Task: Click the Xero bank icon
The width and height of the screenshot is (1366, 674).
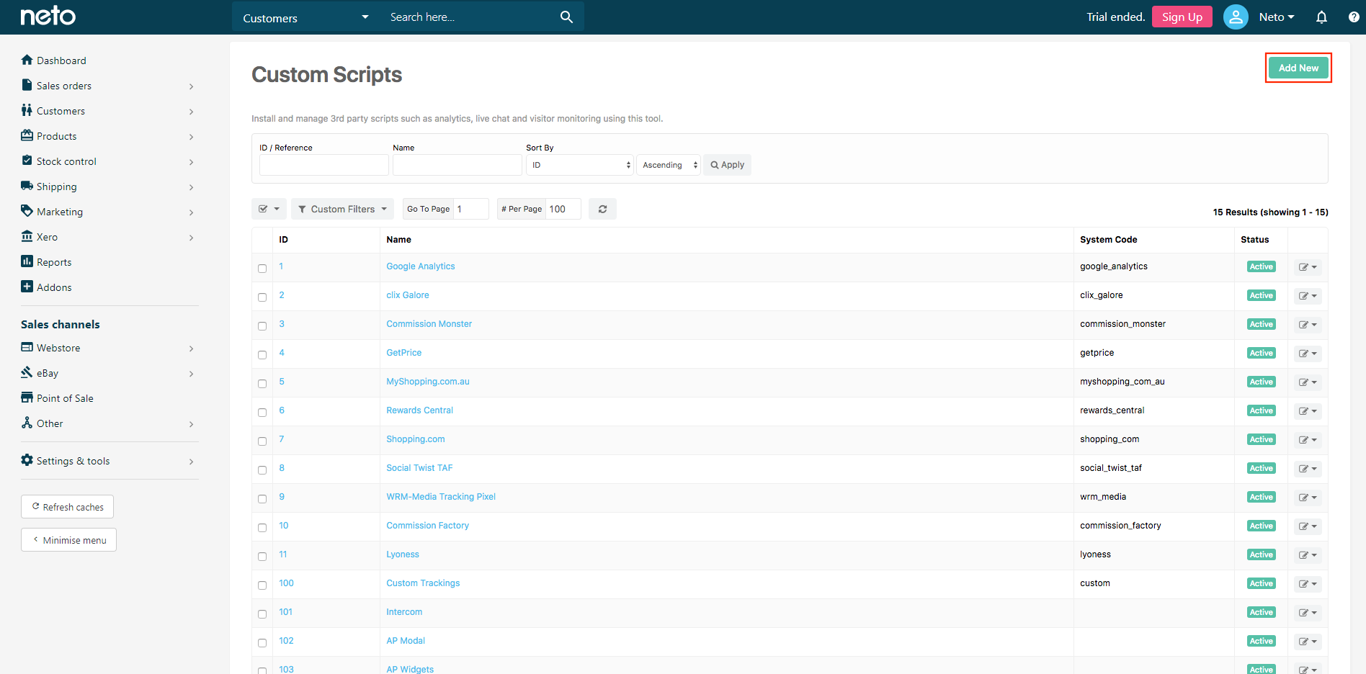Action: point(27,236)
